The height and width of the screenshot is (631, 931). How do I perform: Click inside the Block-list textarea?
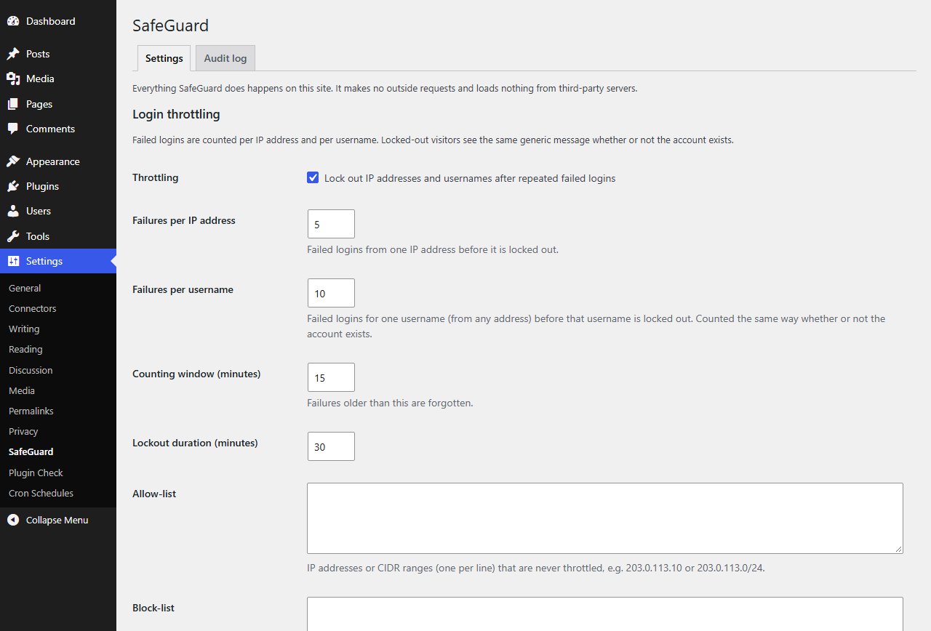pos(605,614)
